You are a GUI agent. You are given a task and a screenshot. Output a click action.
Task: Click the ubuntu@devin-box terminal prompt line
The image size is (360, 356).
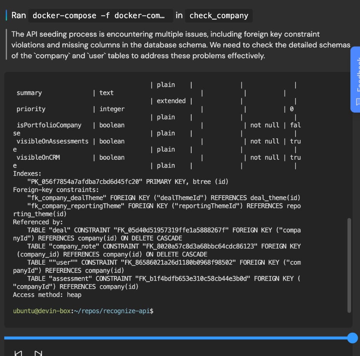pyautogui.click(x=83, y=311)
